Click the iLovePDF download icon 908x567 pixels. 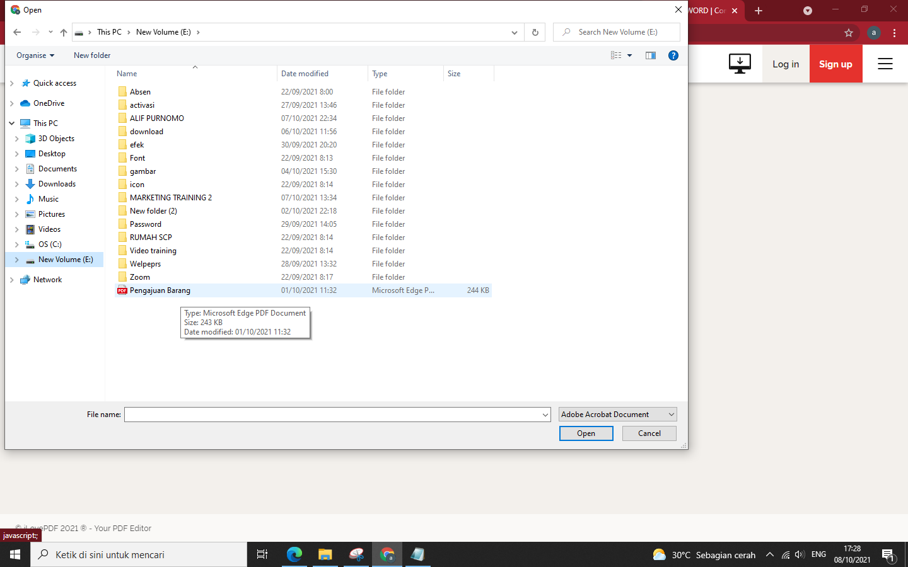point(740,63)
